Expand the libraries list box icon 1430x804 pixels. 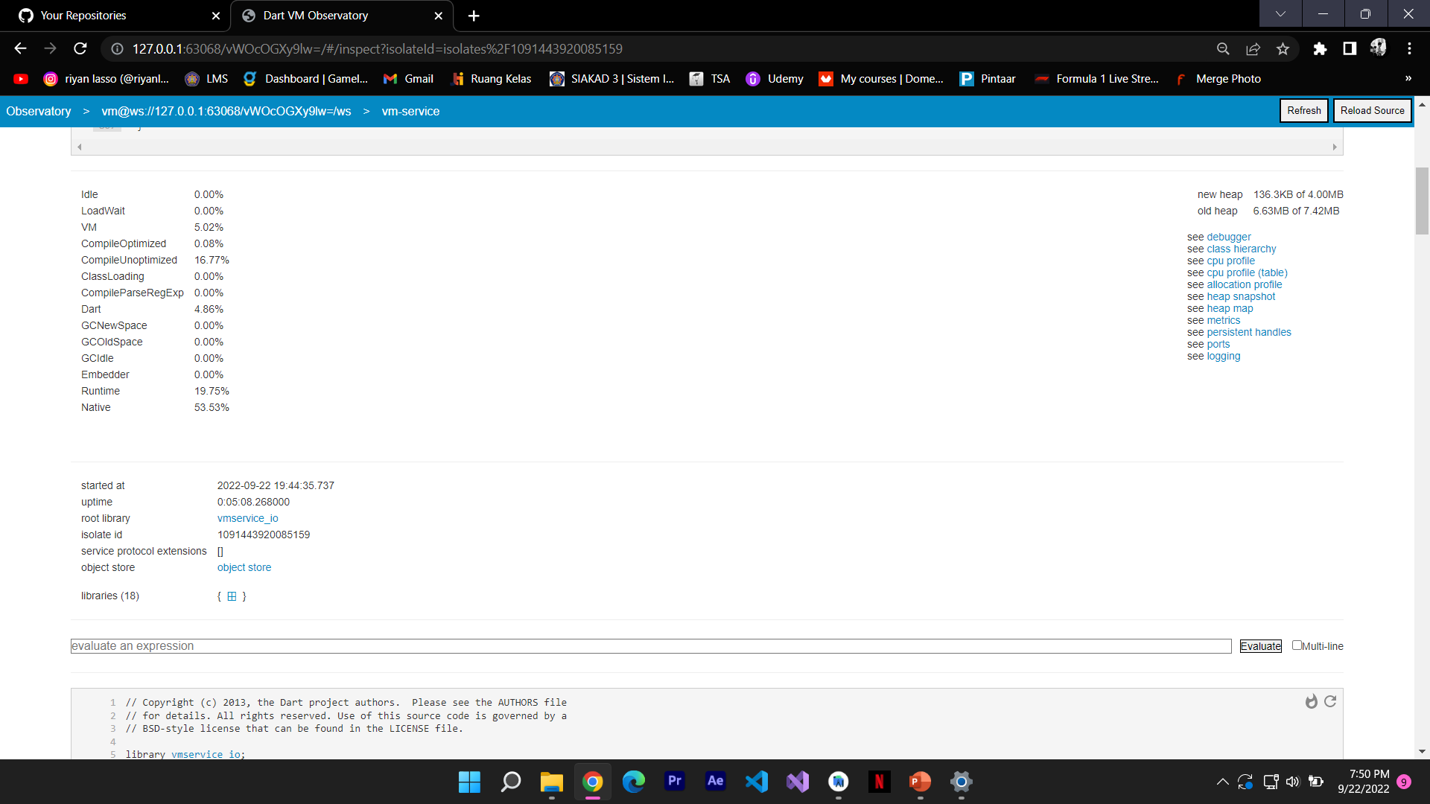[x=232, y=596]
